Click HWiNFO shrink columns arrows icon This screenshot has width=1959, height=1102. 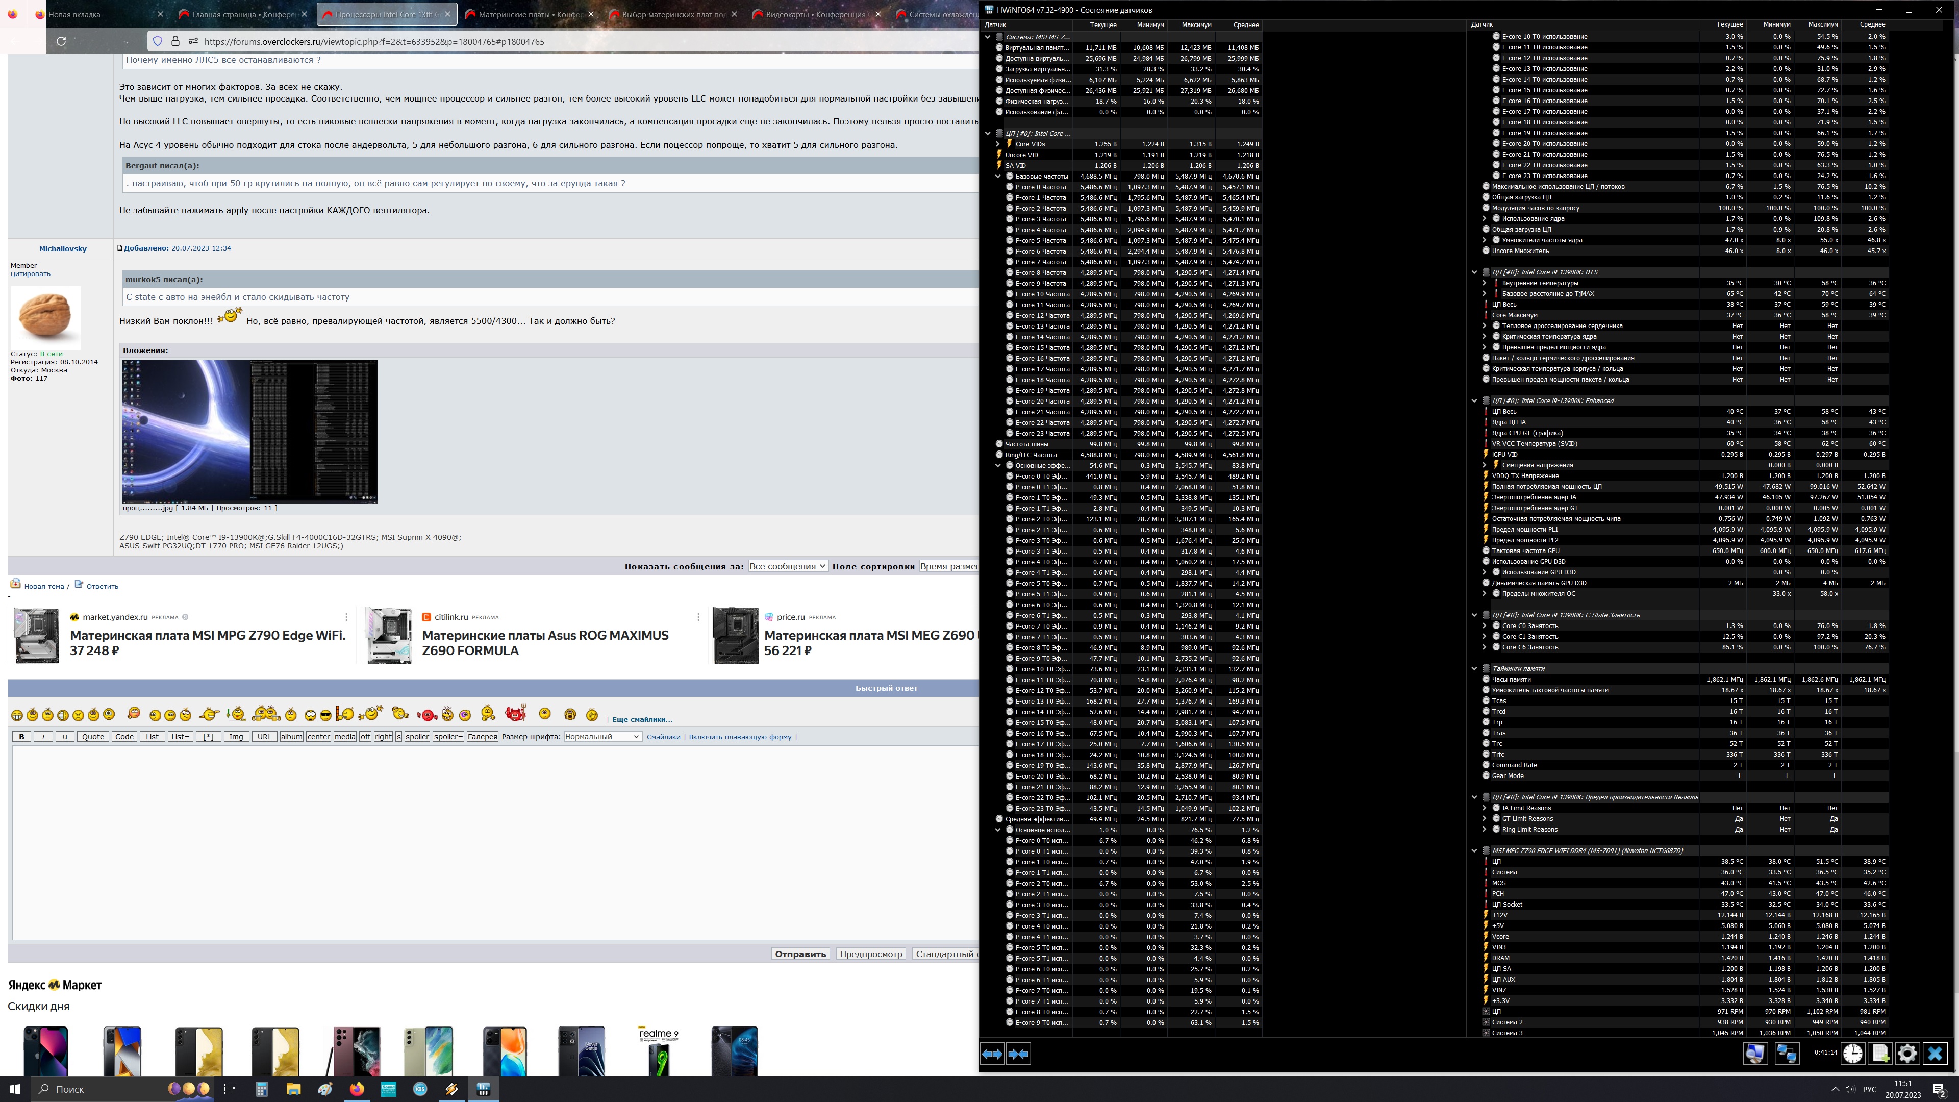[x=1018, y=1054]
